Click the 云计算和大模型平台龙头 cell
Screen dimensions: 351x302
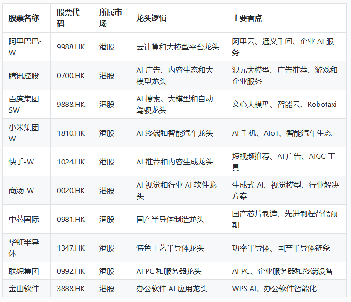coord(178,47)
